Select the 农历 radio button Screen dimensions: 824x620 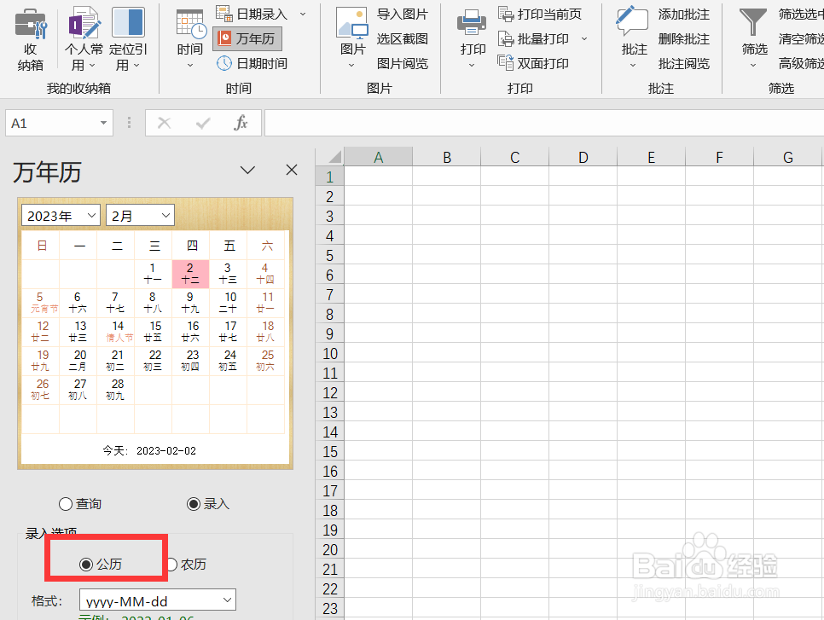click(x=171, y=565)
